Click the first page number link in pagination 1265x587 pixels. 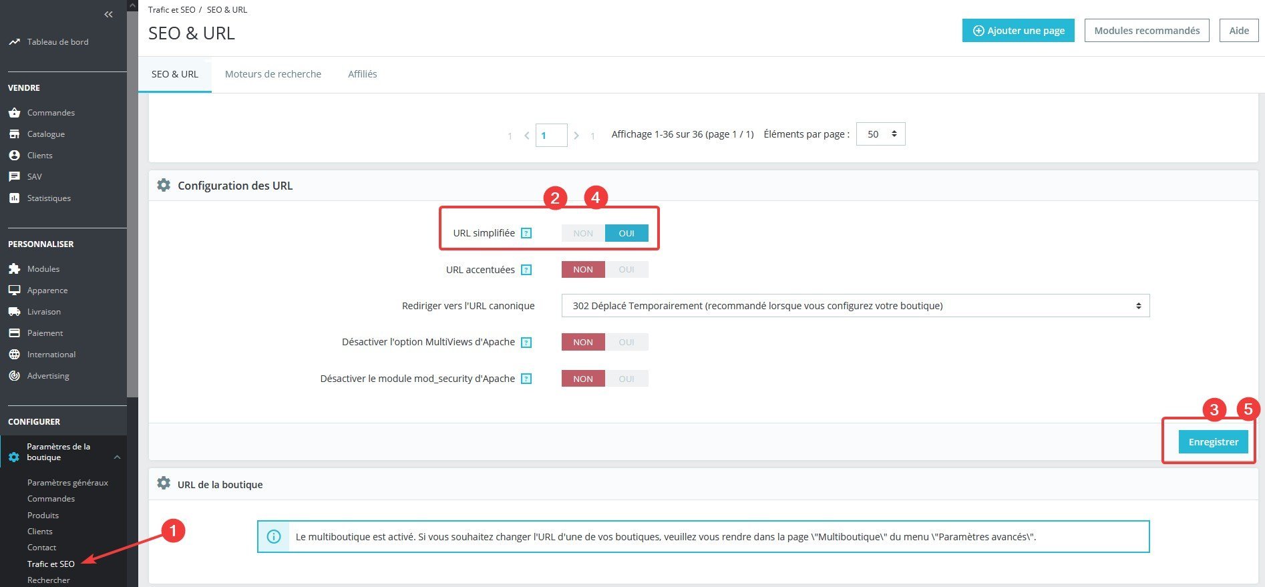510,136
